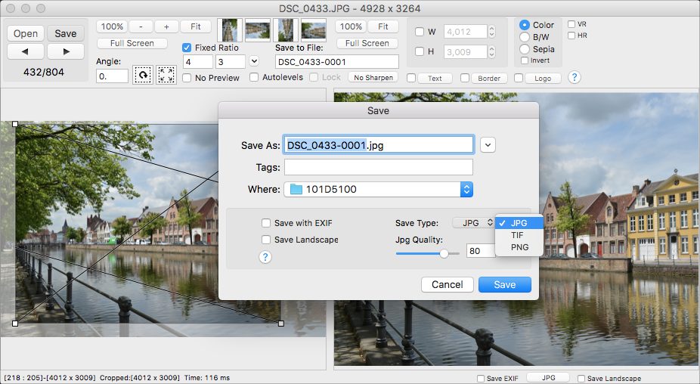
Task: Open the Where folder popup 101D5100
Action: point(378,189)
